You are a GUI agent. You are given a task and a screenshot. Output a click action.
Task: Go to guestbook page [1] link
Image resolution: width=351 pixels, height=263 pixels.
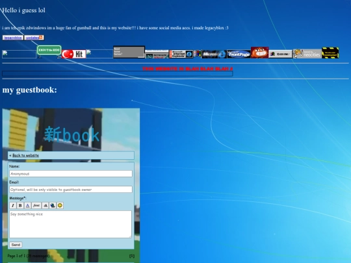132,256
